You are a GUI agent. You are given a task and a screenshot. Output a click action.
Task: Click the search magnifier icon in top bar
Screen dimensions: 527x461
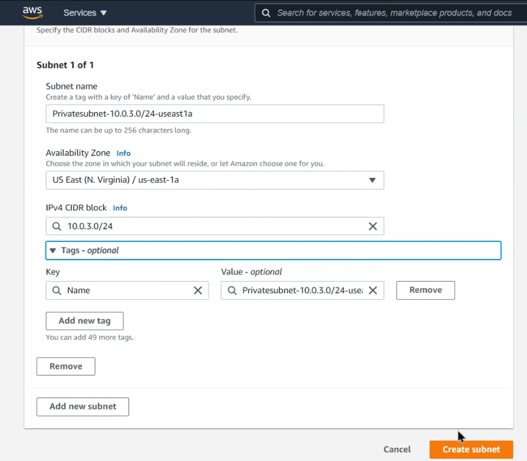tap(266, 12)
